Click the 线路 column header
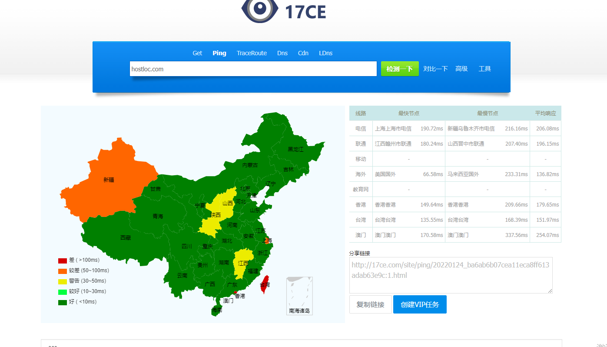 coord(361,113)
